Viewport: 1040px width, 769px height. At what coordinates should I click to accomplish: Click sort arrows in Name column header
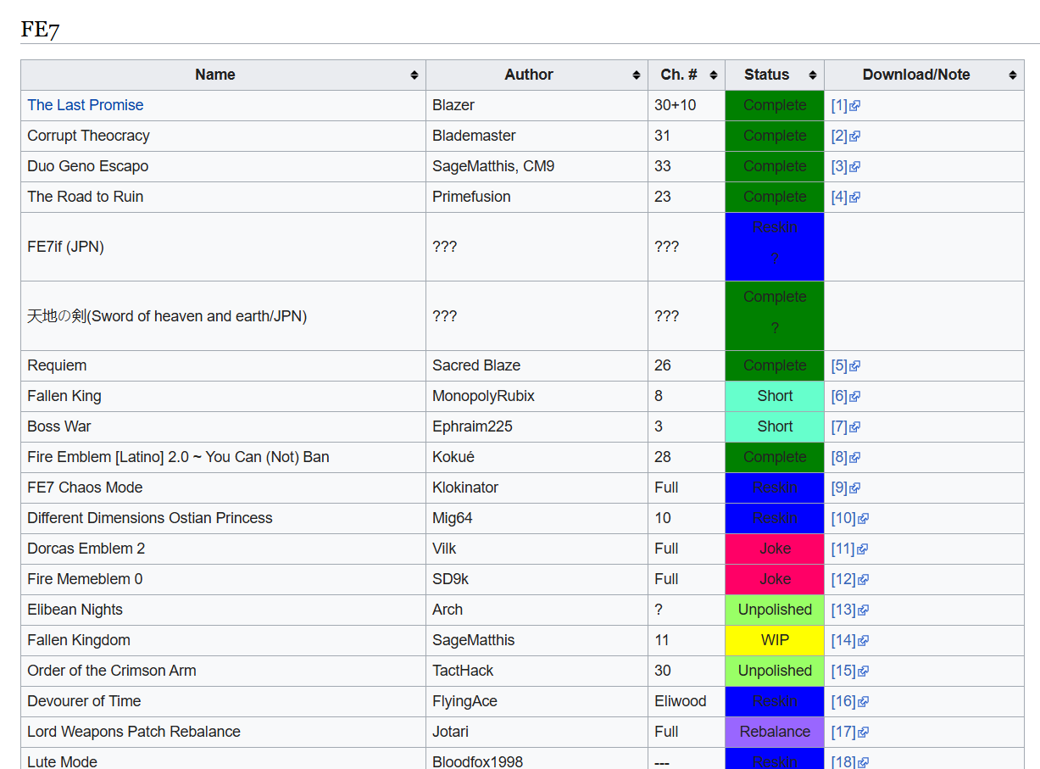[x=414, y=75]
